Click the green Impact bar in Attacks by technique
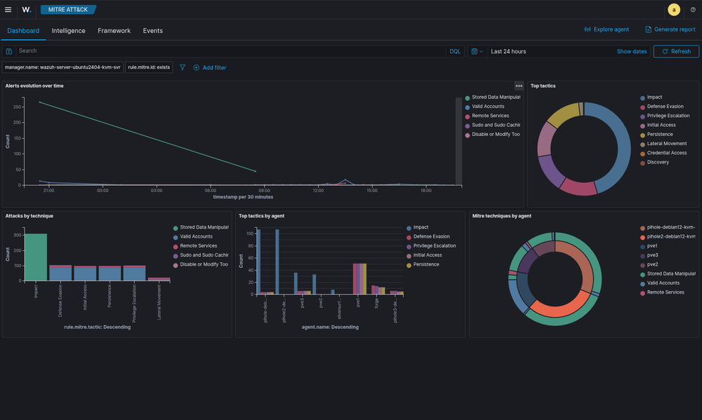This screenshot has width=702, height=420. tap(36, 257)
